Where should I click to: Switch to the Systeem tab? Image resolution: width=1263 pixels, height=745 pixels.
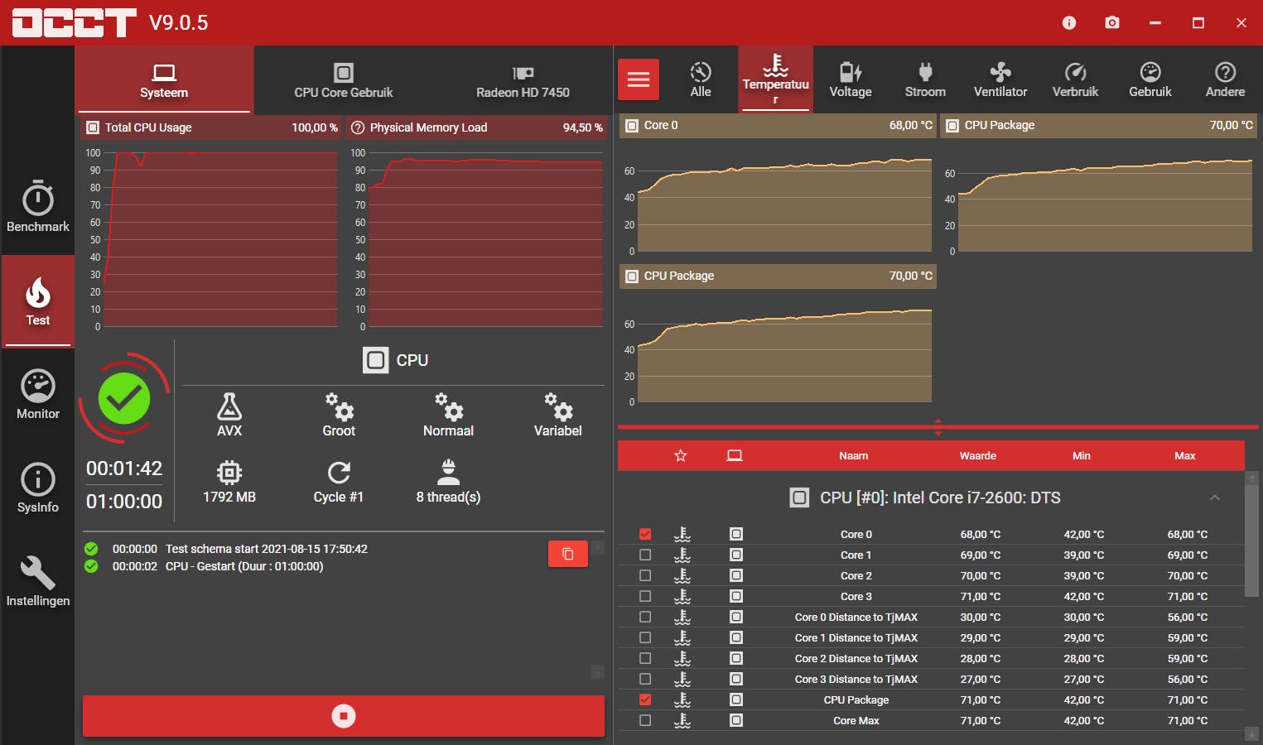(x=164, y=79)
